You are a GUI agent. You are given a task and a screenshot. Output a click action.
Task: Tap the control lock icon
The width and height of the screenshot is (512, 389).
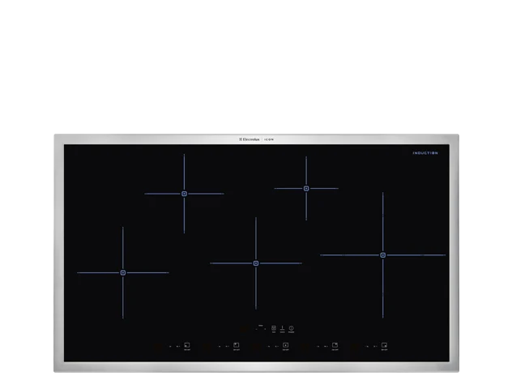[x=274, y=328]
